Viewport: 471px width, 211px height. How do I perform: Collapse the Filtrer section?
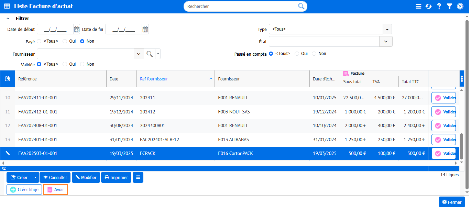(8, 19)
